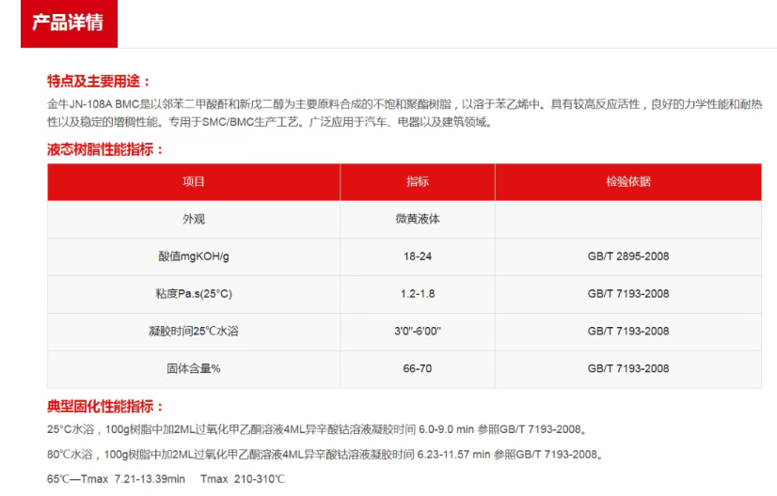Click the 18-24 acid value cell
777x496 pixels.
click(418, 256)
